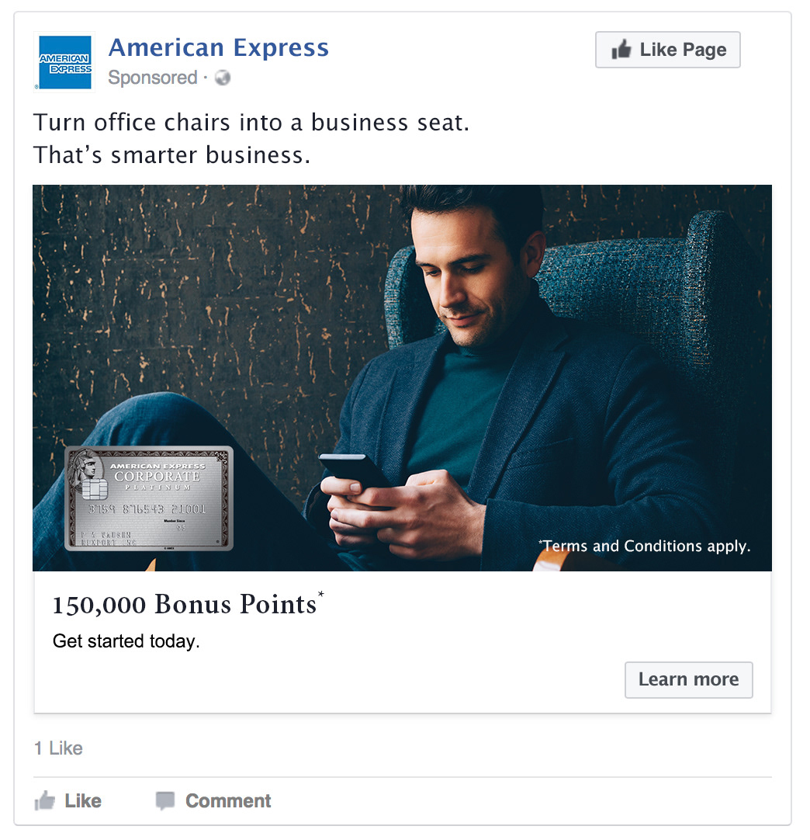Click the 'Like' text in post actions
Image resolution: width=810 pixels, height=840 pixels.
point(83,801)
